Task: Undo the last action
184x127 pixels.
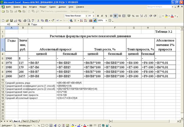Action: click(58, 21)
